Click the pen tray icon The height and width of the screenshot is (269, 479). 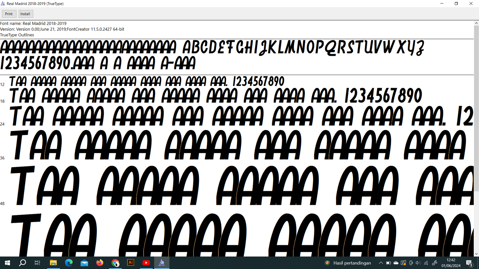(x=435, y=263)
